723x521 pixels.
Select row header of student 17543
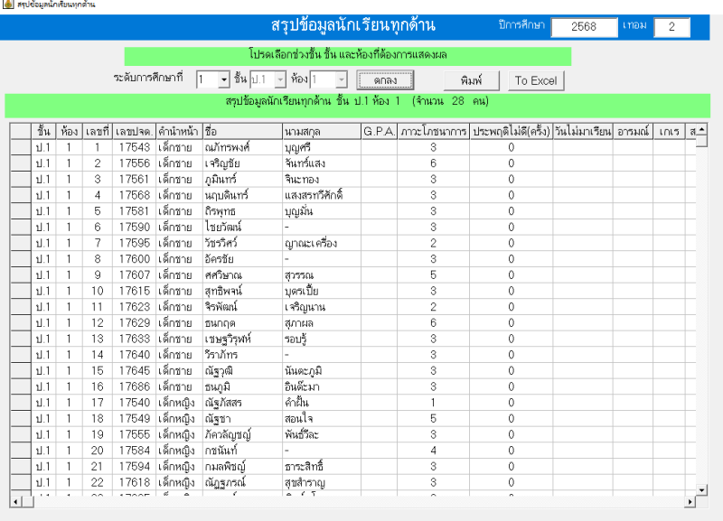point(21,146)
